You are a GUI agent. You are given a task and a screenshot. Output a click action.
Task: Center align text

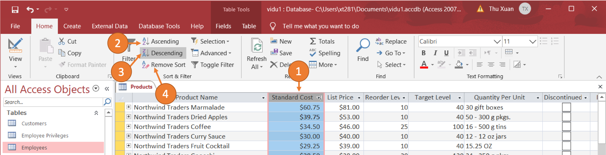(x=491, y=65)
